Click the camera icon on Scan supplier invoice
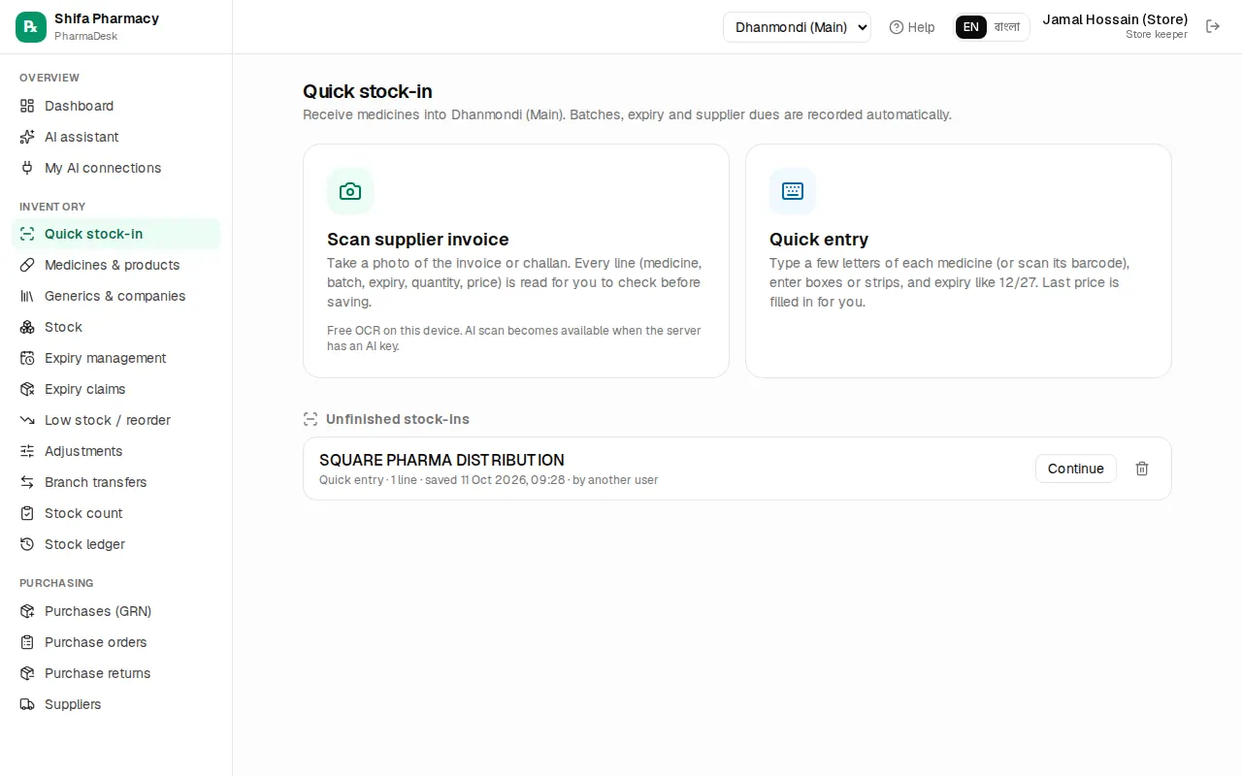Viewport: 1242px width, 776px height. tap(350, 191)
